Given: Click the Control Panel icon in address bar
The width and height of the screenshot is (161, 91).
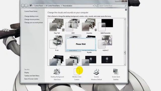Looking at the screenshot, I should 31,6.
